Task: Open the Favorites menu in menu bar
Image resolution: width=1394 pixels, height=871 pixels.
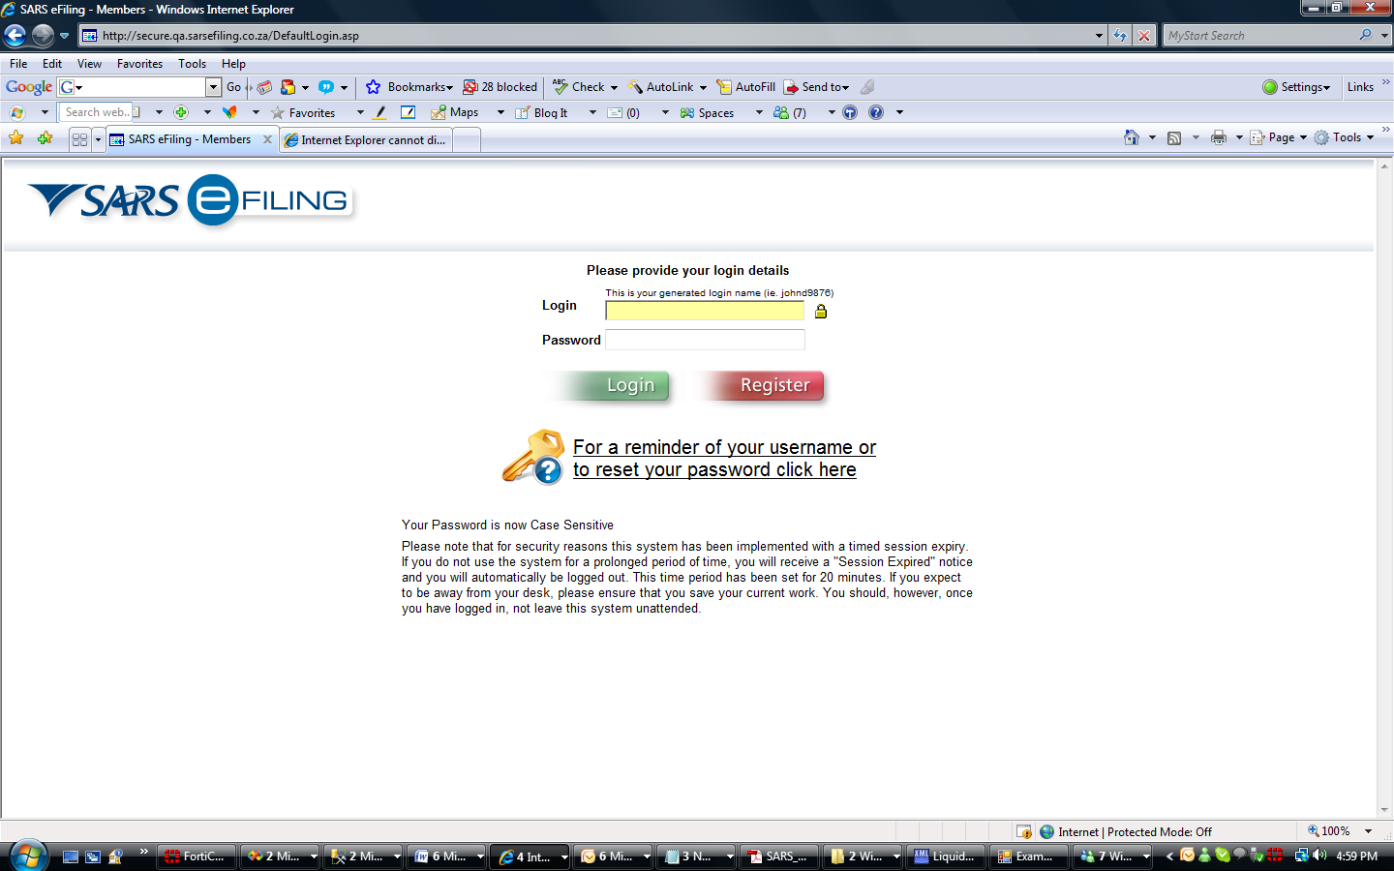Action: pyautogui.click(x=139, y=64)
